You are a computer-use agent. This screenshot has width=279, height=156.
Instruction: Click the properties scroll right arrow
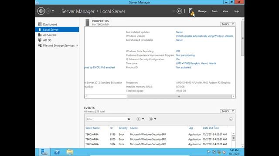point(234,96)
